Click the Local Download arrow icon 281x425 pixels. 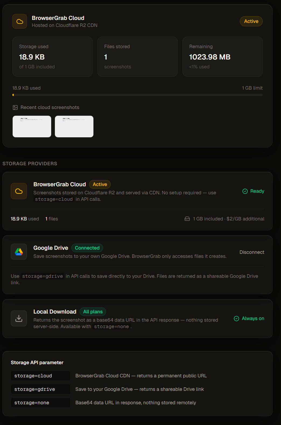(x=19, y=318)
